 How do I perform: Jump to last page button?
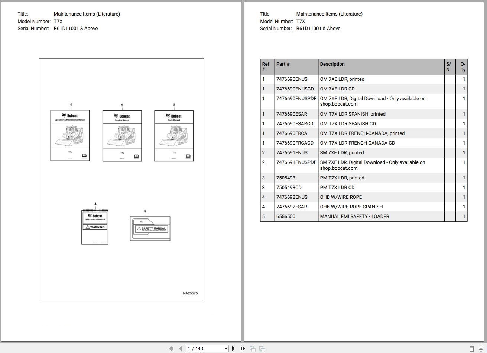click(243, 349)
